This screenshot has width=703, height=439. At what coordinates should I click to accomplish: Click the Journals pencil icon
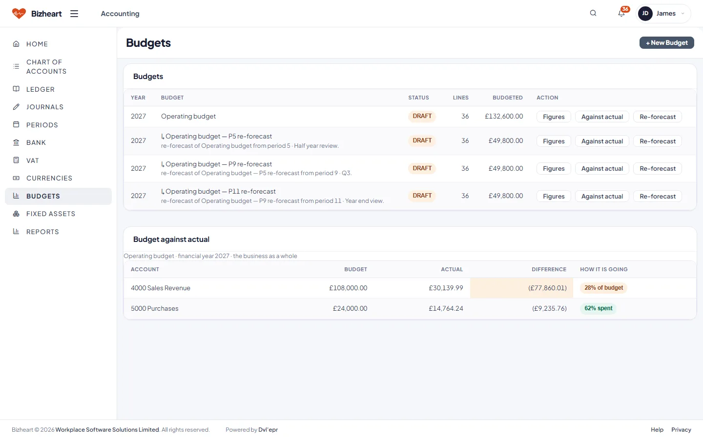16,107
